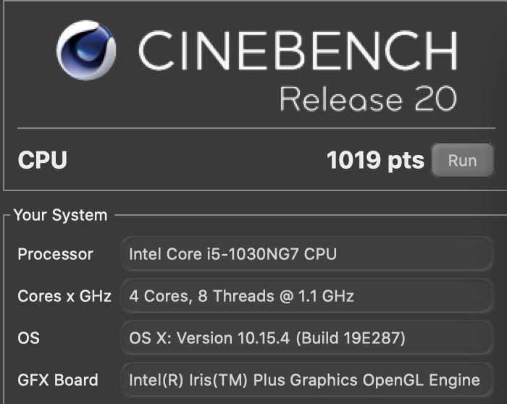This screenshot has width=507, height=404.
Task: Click the divider line below Release 20
Action: pyautogui.click(x=256, y=128)
